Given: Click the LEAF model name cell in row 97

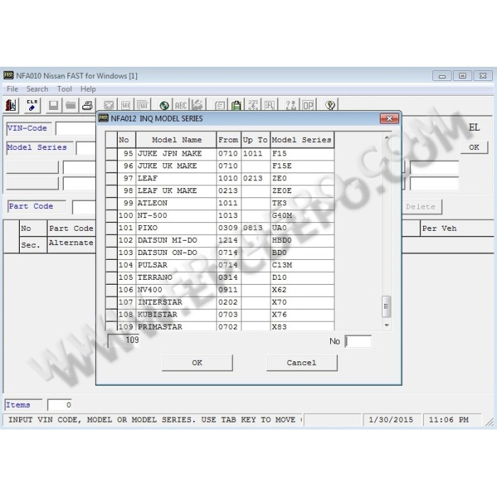Looking at the screenshot, I should click(x=176, y=178).
